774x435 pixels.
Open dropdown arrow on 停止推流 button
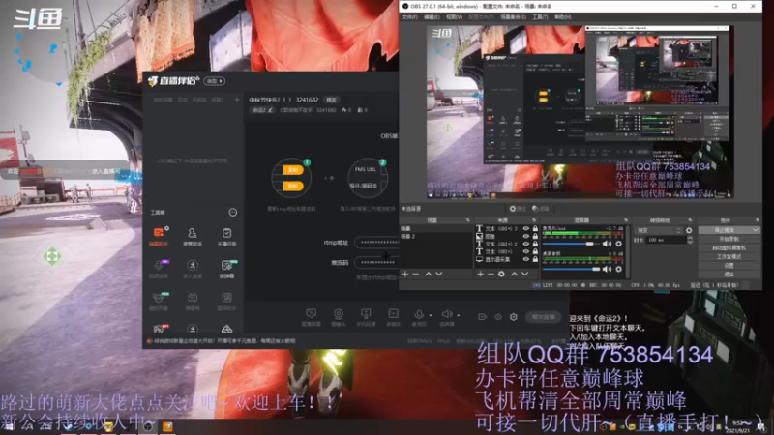[756, 230]
